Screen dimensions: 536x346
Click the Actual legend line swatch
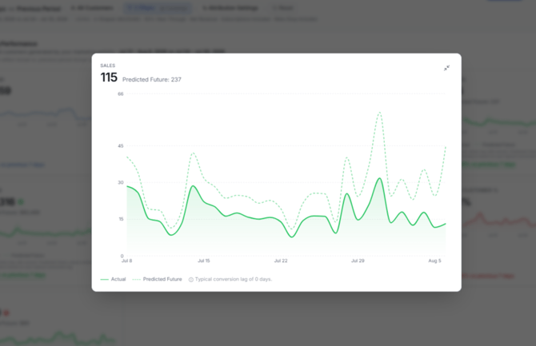104,280
